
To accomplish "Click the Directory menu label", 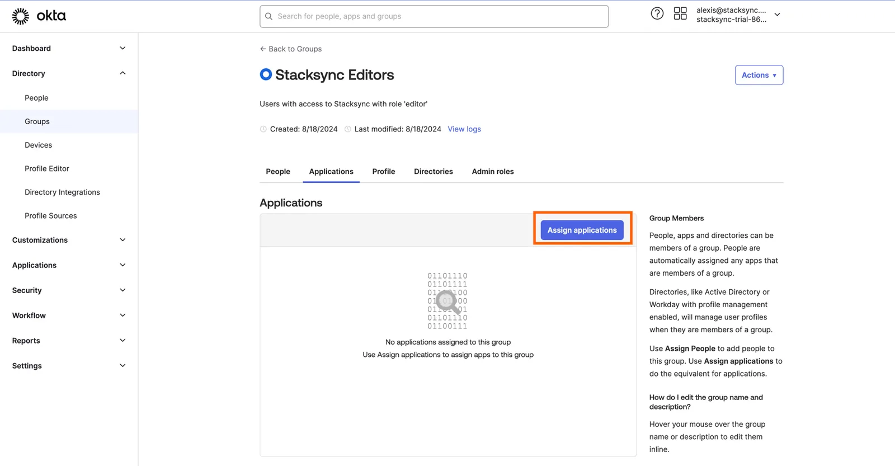I will coord(29,73).
